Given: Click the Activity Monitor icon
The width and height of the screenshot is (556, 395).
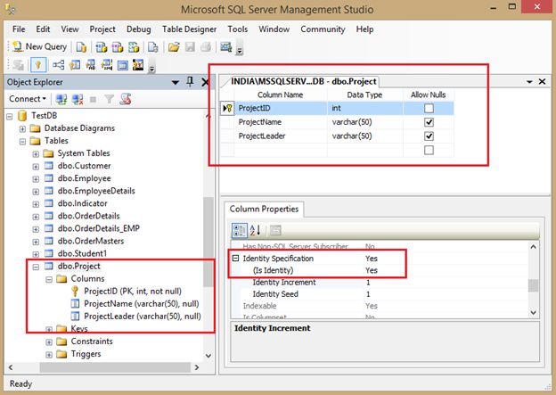Looking at the screenshot, I should [x=226, y=47].
